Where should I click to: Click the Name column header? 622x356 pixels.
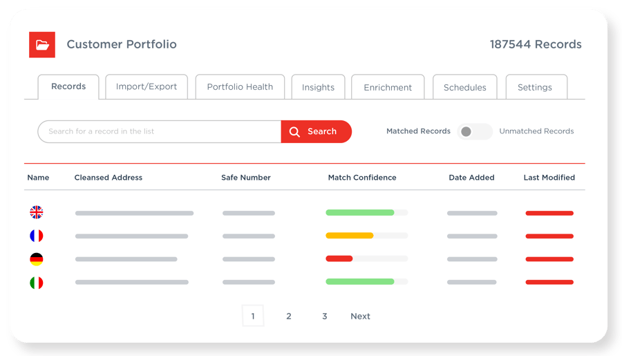[38, 178]
